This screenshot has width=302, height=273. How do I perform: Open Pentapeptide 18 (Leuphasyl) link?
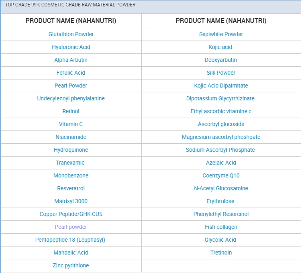tap(70, 240)
